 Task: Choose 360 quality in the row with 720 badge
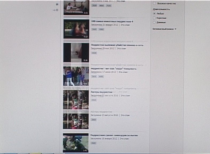coord(94,6)
